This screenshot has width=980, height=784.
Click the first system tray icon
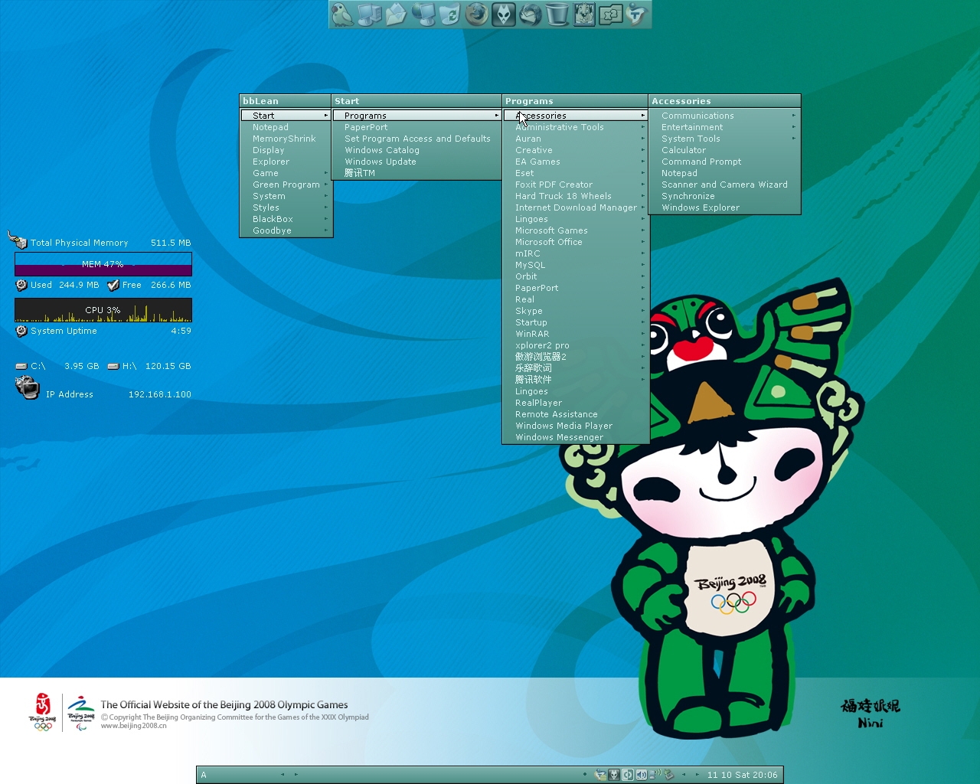pyautogui.click(x=600, y=775)
